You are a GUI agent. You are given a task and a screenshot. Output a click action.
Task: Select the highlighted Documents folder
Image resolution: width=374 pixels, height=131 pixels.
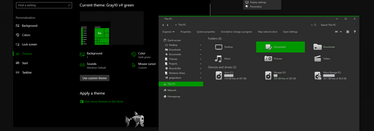[280, 47]
